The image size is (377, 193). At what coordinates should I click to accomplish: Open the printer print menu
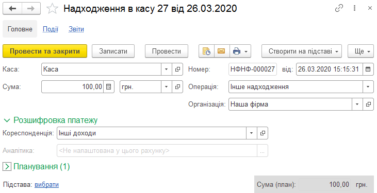point(240,51)
